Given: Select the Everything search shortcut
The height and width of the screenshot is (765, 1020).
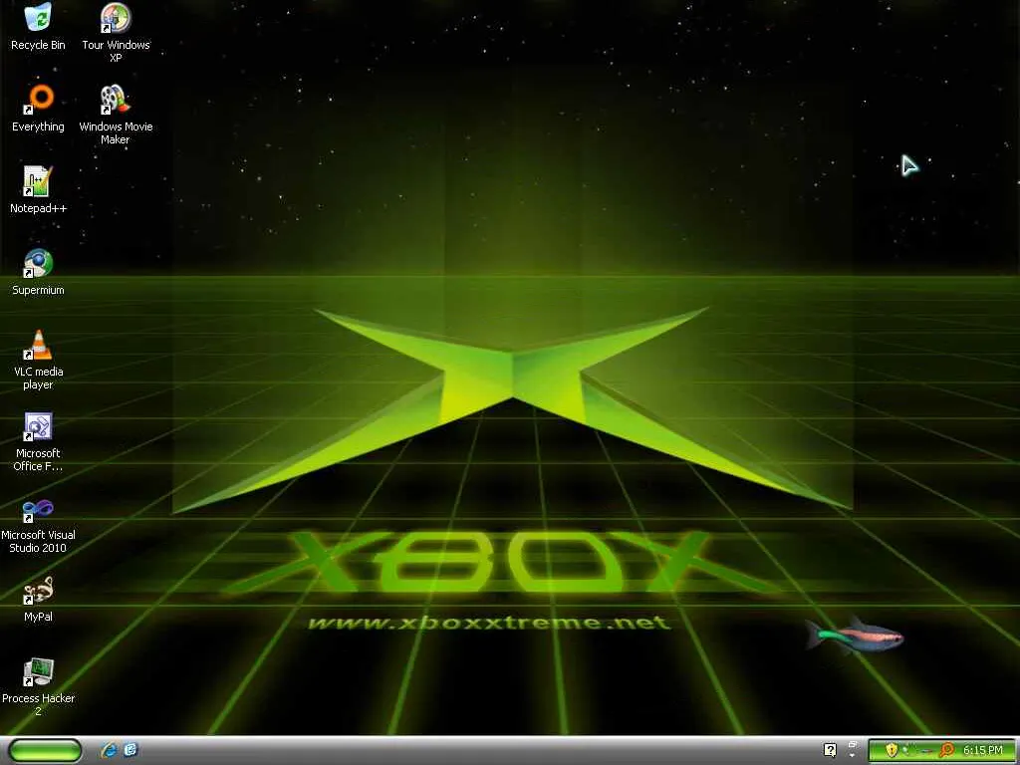Looking at the screenshot, I should pyautogui.click(x=38, y=109).
